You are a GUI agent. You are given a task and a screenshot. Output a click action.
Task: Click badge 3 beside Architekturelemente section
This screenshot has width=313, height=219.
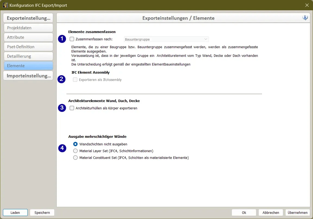pyautogui.click(x=62, y=108)
